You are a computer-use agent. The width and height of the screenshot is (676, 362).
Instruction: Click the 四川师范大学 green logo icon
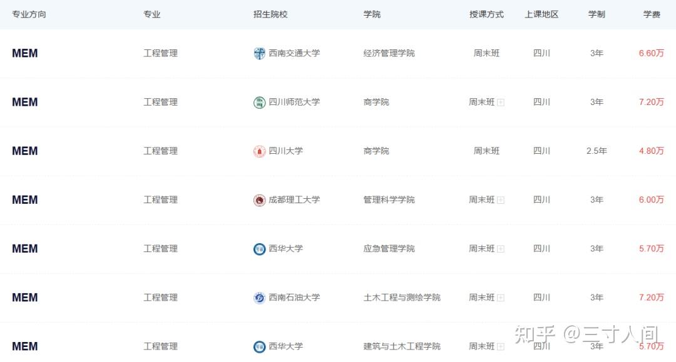click(259, 103)
